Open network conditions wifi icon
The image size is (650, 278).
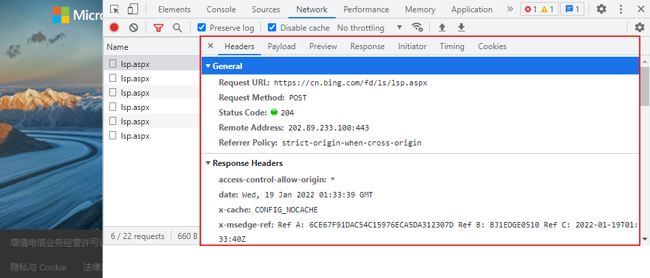point(417,28)
